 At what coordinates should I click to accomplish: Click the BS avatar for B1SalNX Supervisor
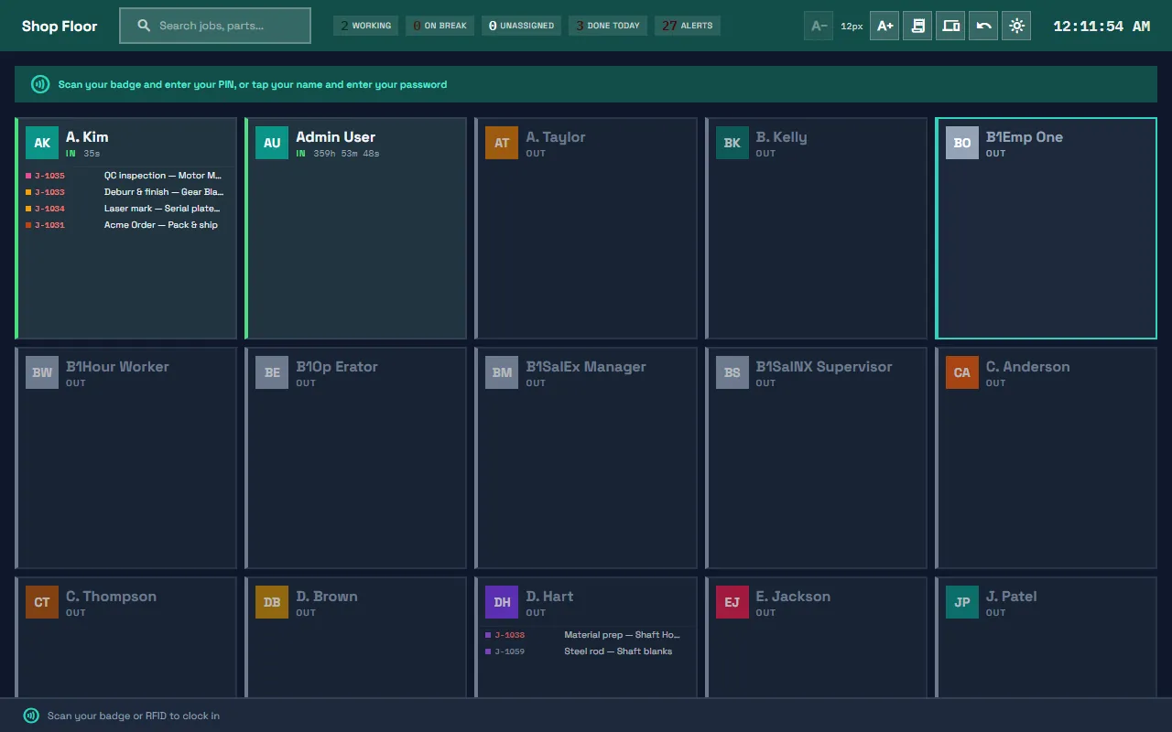732,372
